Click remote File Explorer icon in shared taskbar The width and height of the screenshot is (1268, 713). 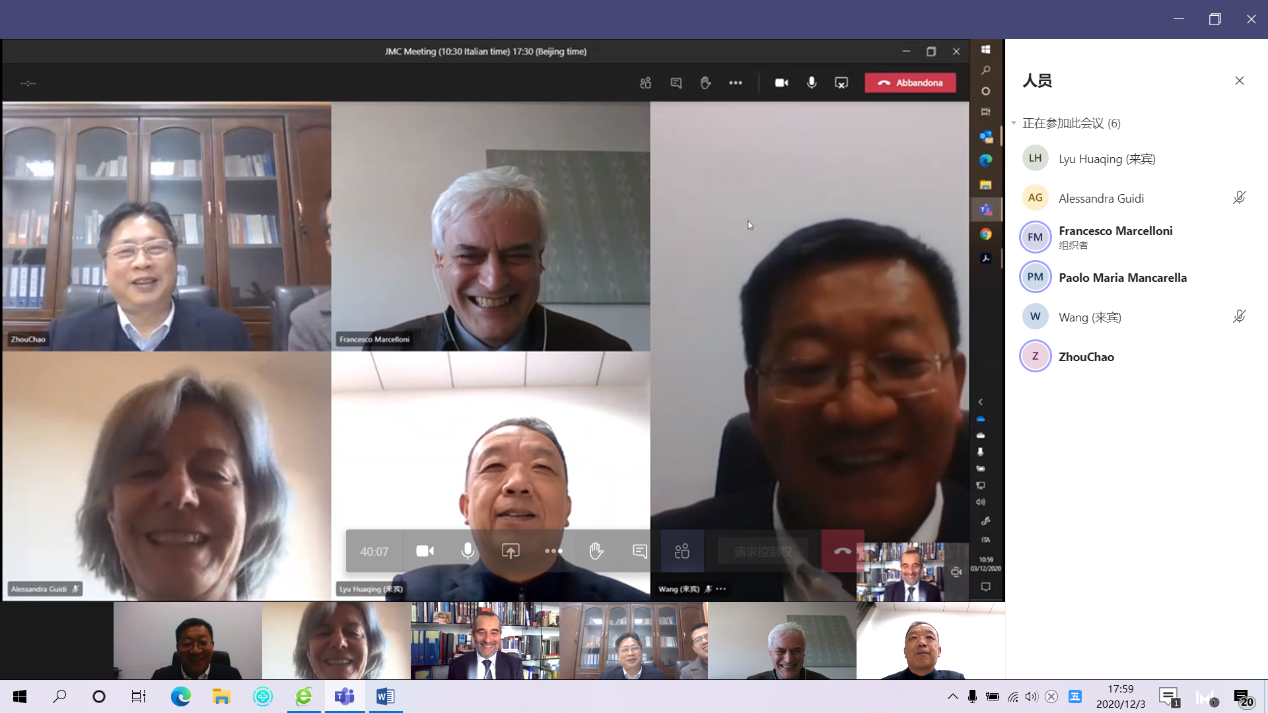(986, 185)
